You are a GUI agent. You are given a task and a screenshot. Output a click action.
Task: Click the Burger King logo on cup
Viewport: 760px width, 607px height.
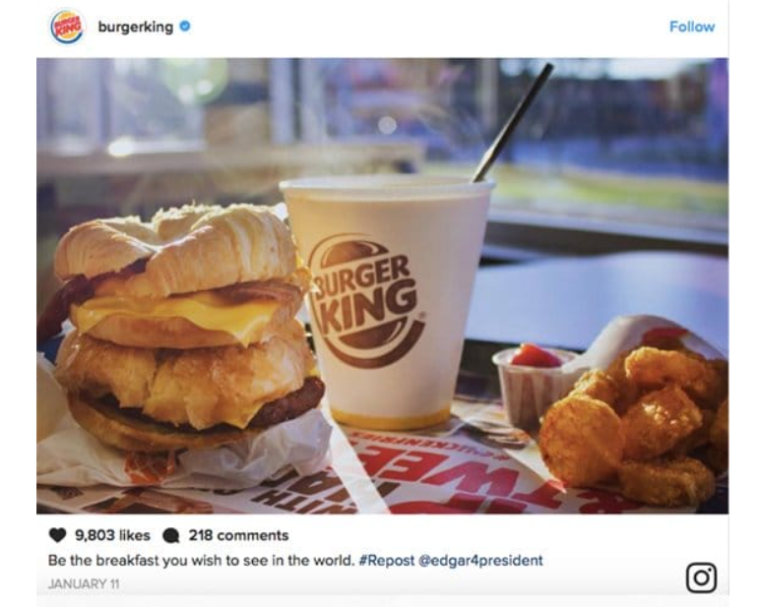[367, 300]
